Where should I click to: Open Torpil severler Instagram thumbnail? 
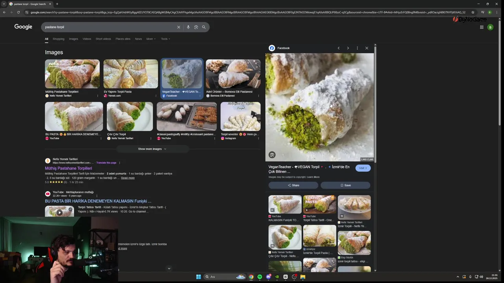tap(241, 117)
